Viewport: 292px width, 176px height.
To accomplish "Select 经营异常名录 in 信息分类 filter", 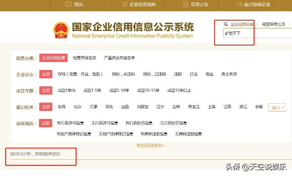I will coord(84,58).
